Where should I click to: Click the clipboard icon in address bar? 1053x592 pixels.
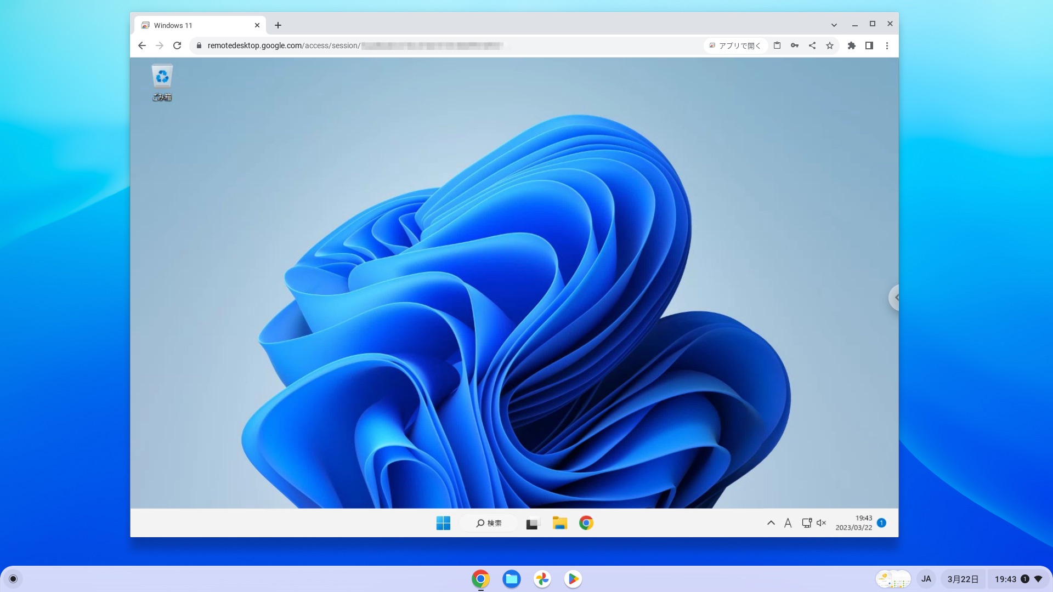click(x=777, y=45)
